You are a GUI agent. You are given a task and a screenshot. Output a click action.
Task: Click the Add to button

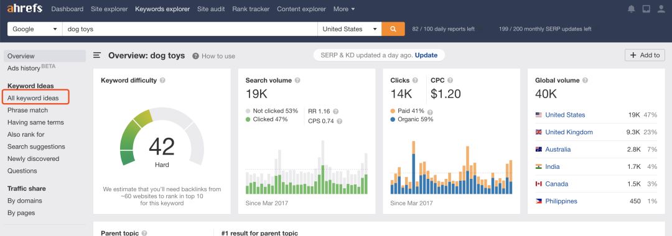coord(645,55)
